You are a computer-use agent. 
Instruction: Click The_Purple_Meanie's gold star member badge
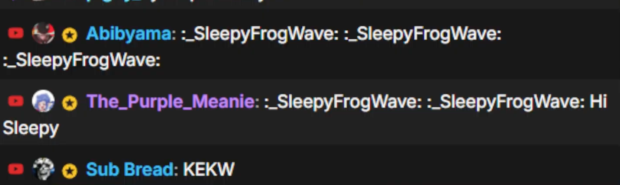pyautogui.click(x=69, y=103)
